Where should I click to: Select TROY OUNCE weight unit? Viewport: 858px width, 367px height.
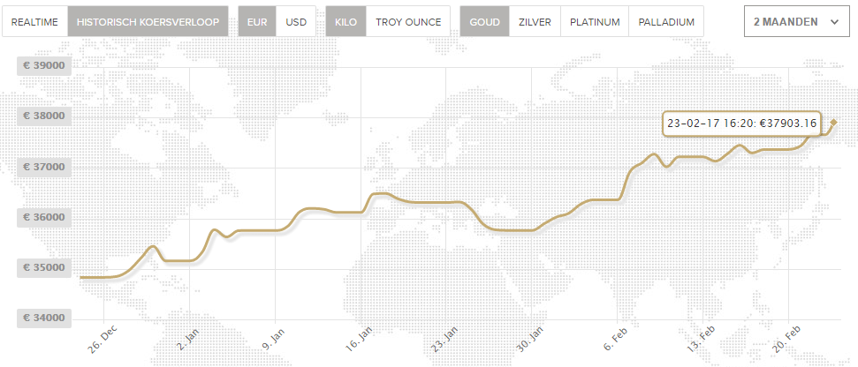(408, 22)
